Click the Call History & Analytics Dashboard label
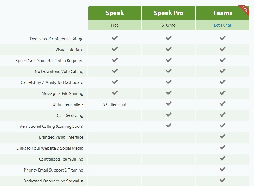The height and width of the screenshot is (186, 254). (52, 83)
